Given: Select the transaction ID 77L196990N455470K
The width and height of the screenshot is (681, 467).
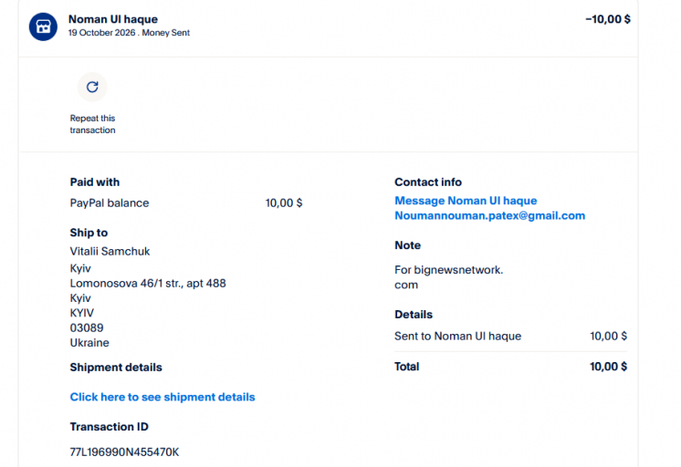Looking at the screenshot, I should coord(124,452).
